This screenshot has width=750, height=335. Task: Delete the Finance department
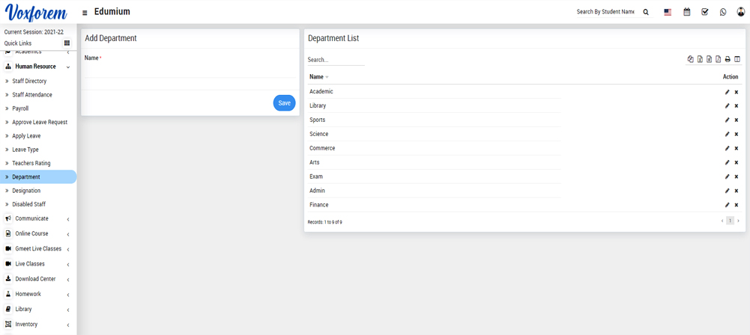coord(737,205)
